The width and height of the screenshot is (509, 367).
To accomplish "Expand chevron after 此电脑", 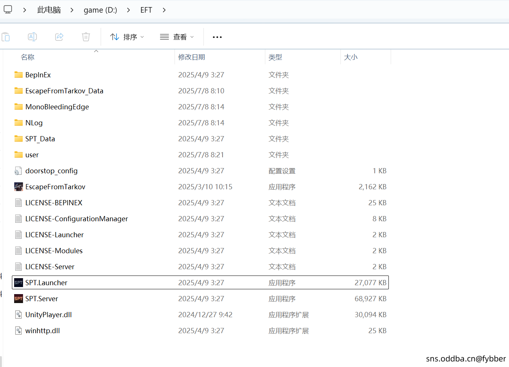I will point(72,10).
